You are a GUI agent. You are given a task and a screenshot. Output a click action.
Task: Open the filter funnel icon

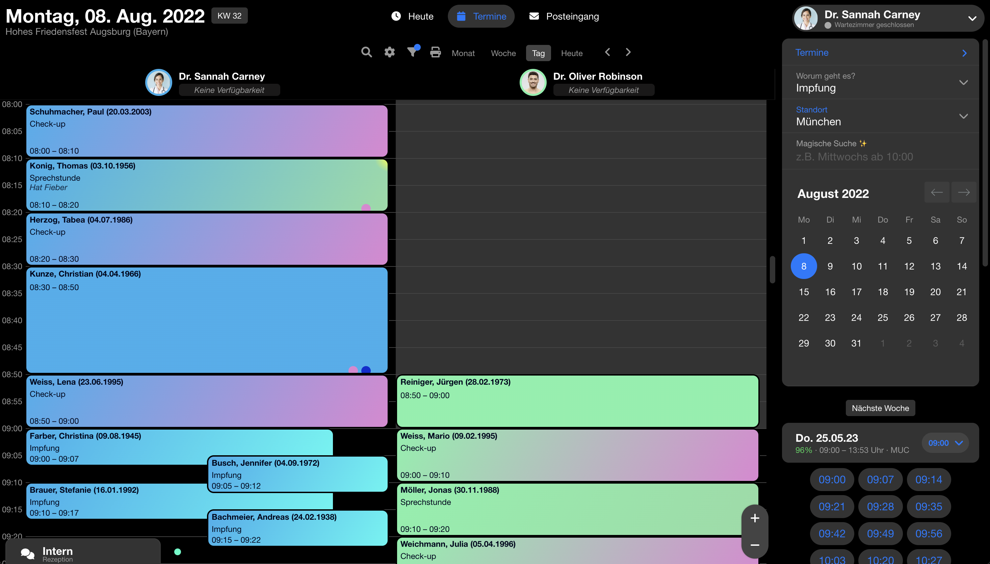click(412, 52)
